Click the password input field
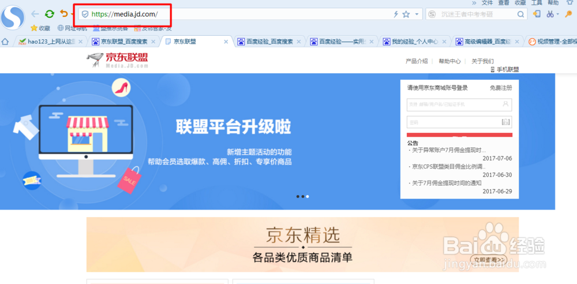 tap(459, 122)
